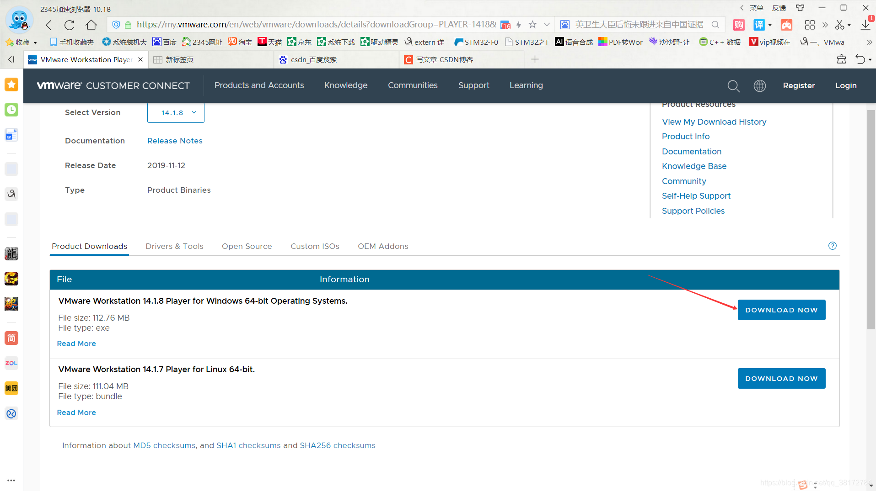876x491 pixels.
Task: Open the MD5 checksums link
Action: [x=164, y=445]
